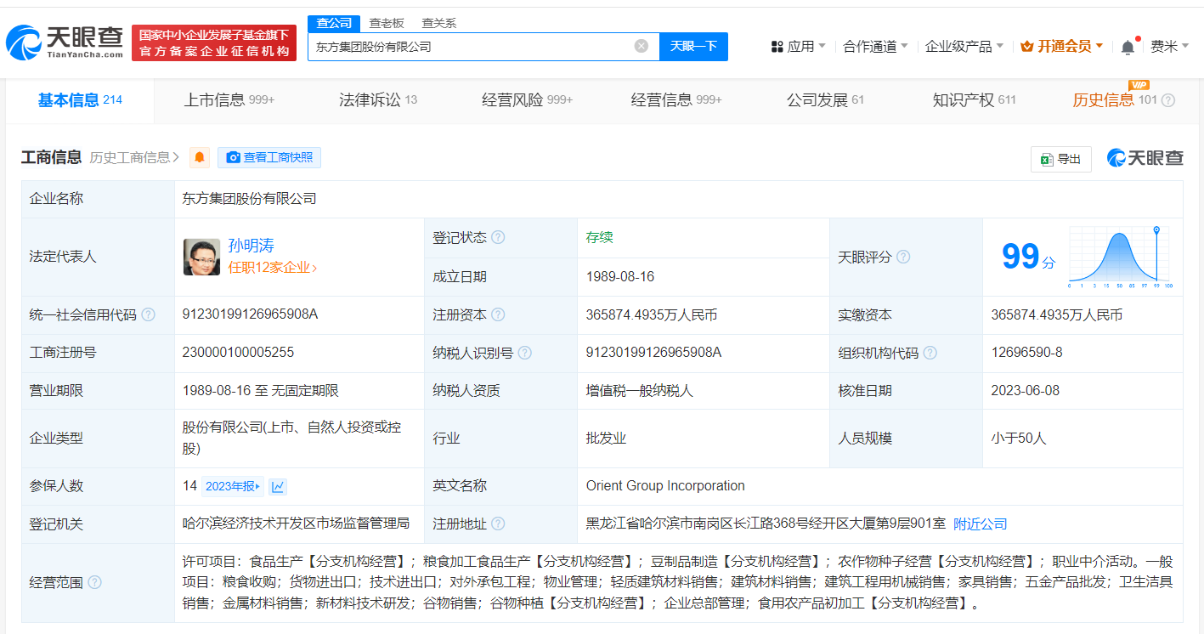Open the business snapshot camera icon (查看工商快照)
This screenshot has height=634, width=1204.
click(x=233, y=157)
